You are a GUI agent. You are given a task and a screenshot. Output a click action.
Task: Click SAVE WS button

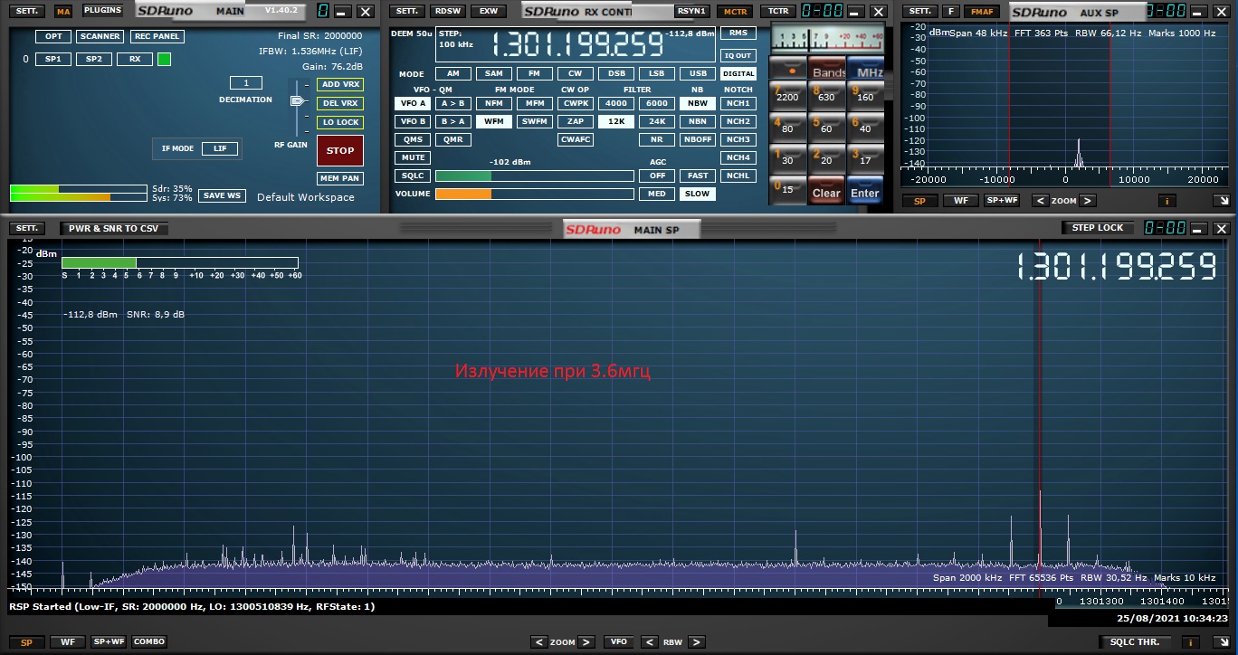click(223, 195)
